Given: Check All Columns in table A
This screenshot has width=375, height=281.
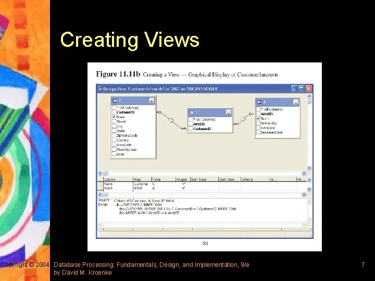Looking at the screenshot, I should pyautogui.click(x=258, y=109).
